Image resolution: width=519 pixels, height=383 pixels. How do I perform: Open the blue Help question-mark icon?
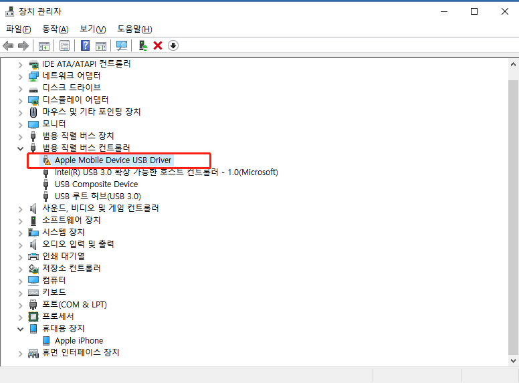click(x=85, y=45)
